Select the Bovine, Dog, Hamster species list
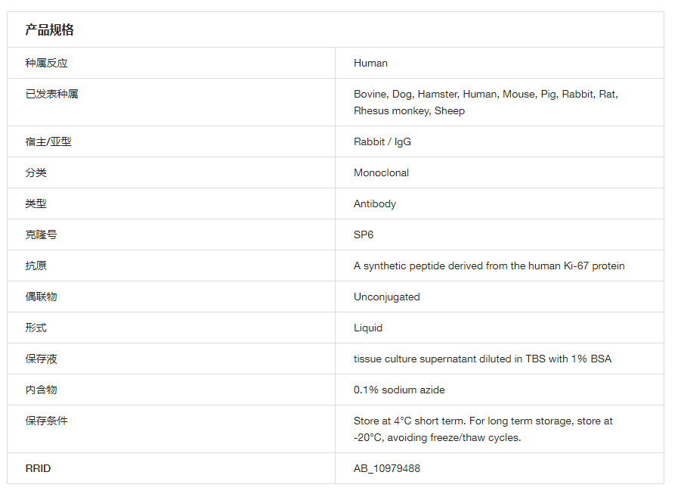Viewport: 684px width, 497px height. coord(485,102)
